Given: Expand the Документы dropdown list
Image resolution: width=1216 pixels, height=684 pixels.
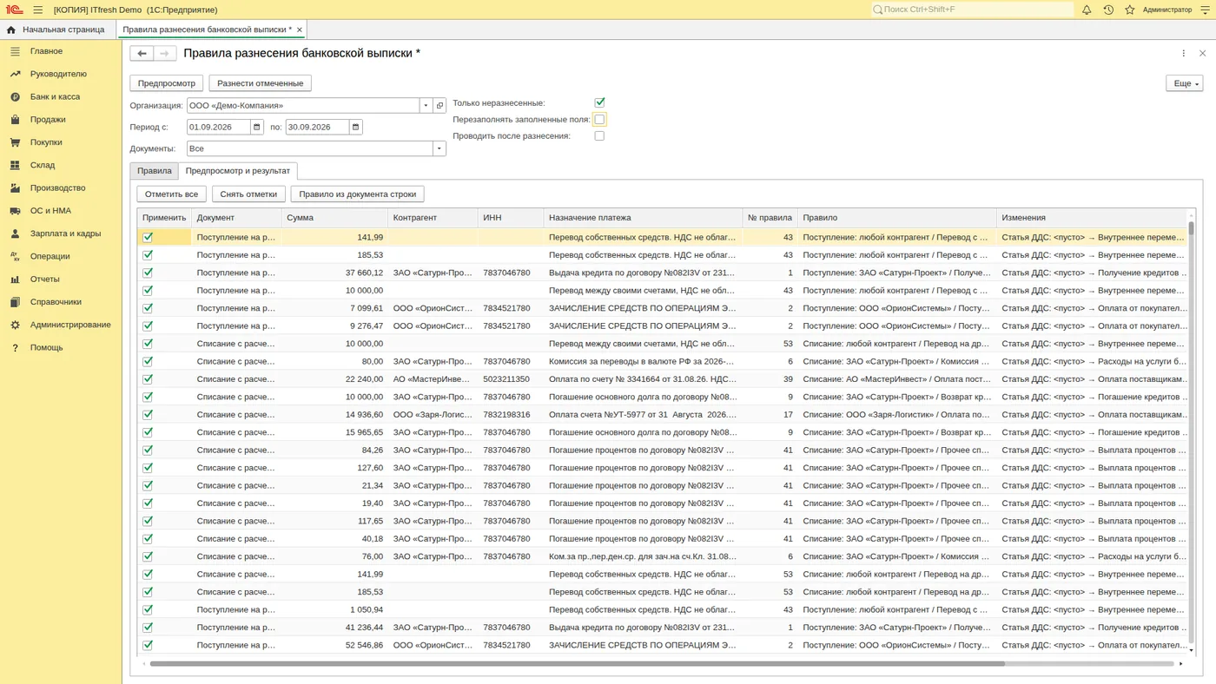Looking at the screenshot, I should pos(439,148).
